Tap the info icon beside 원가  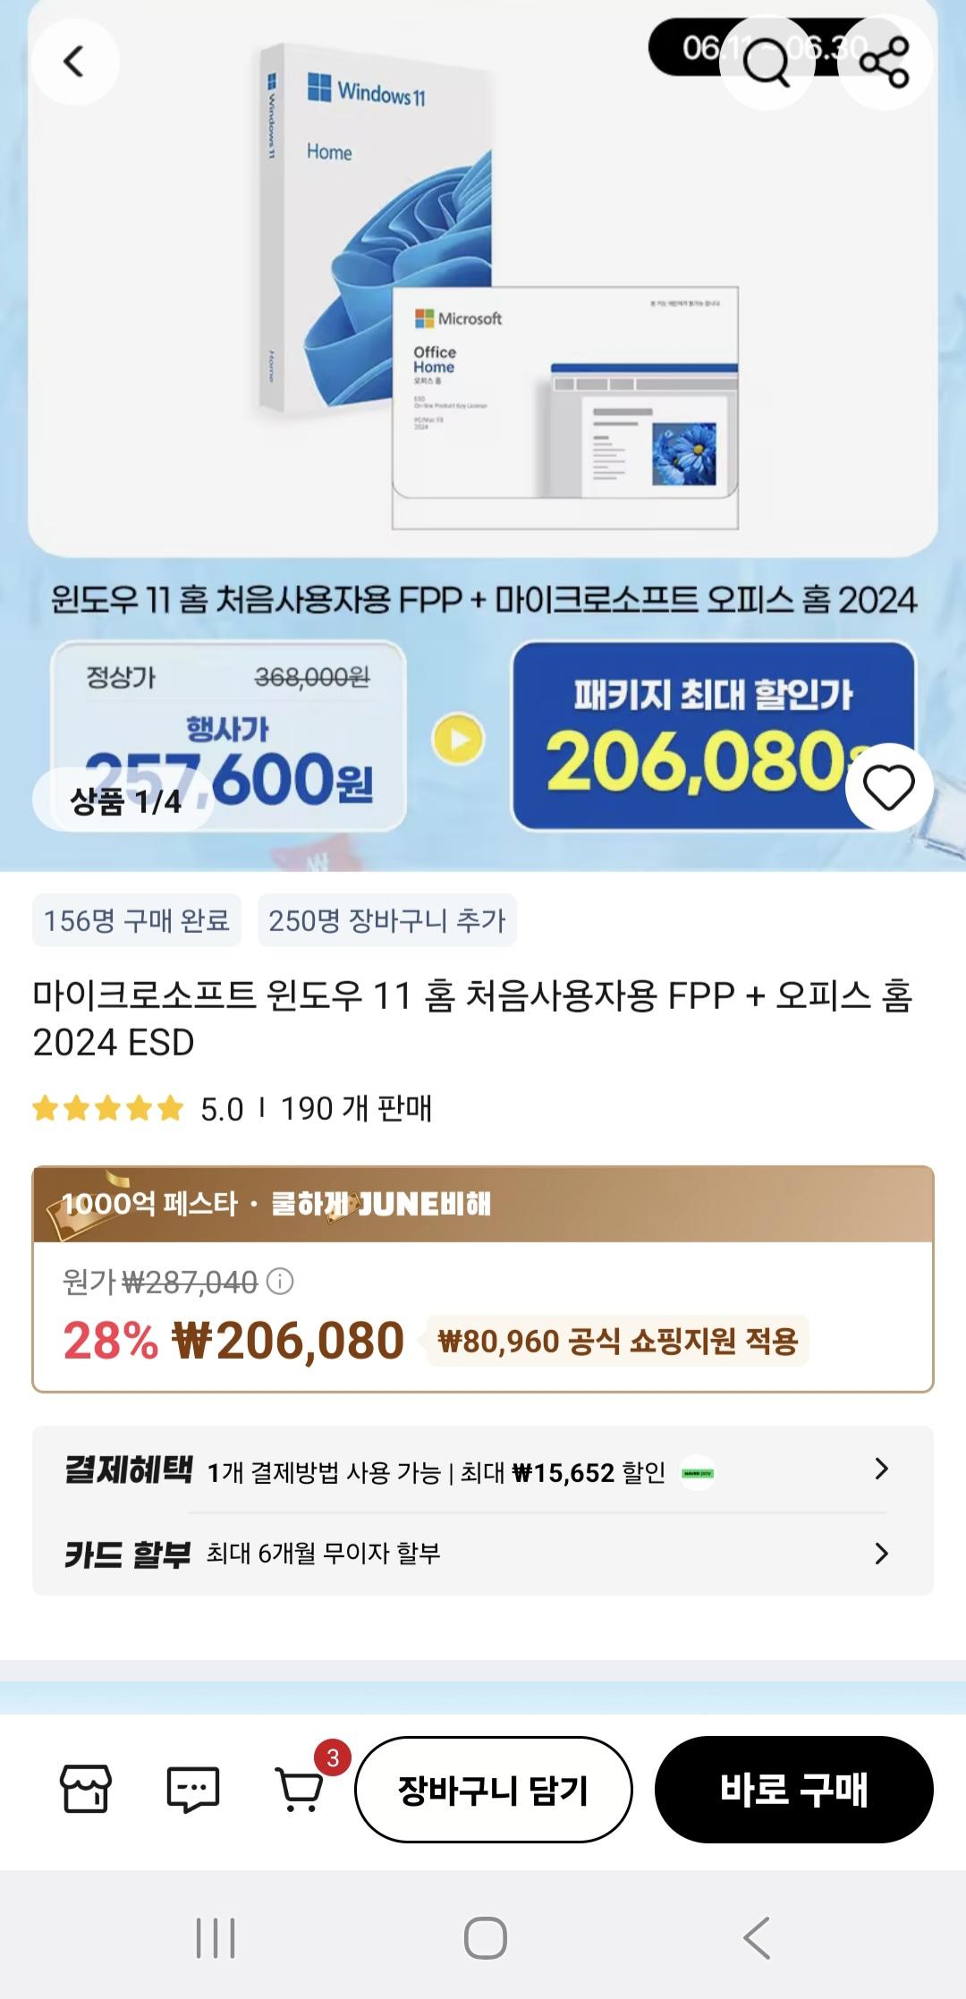pyautogui.click(x=280, y=1282)
